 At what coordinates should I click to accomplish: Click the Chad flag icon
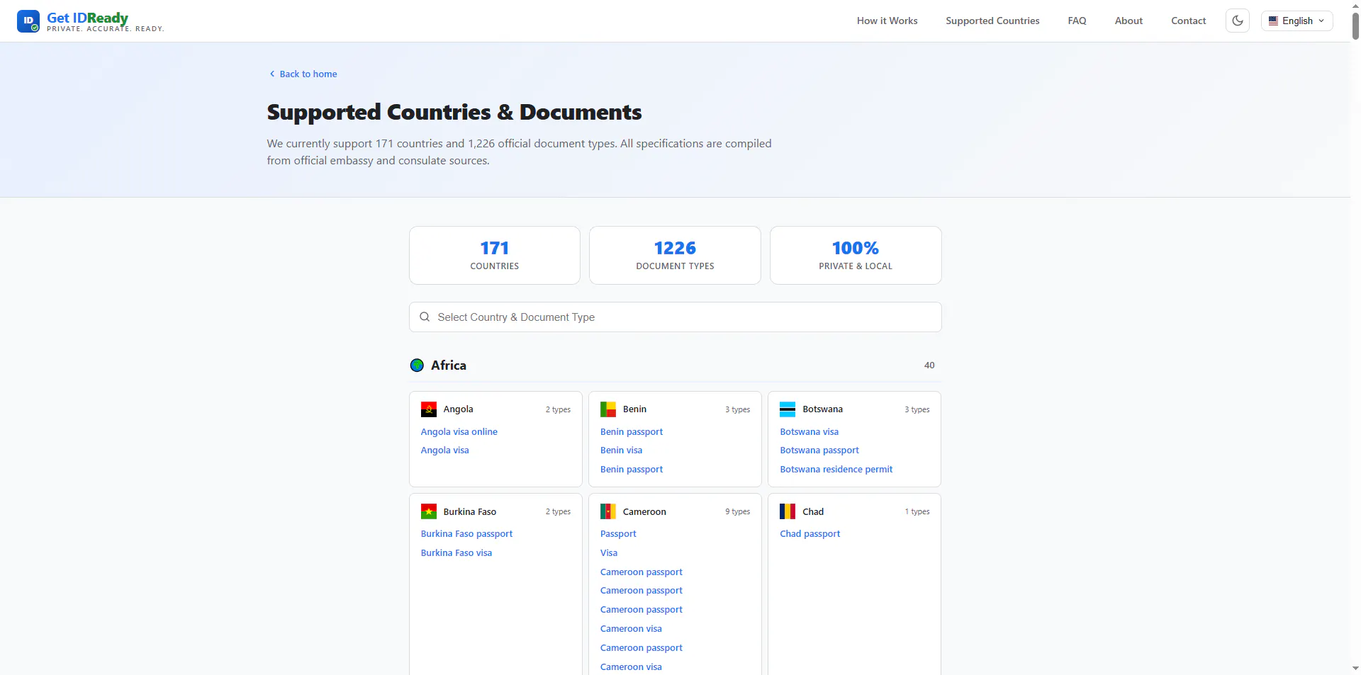788,511
